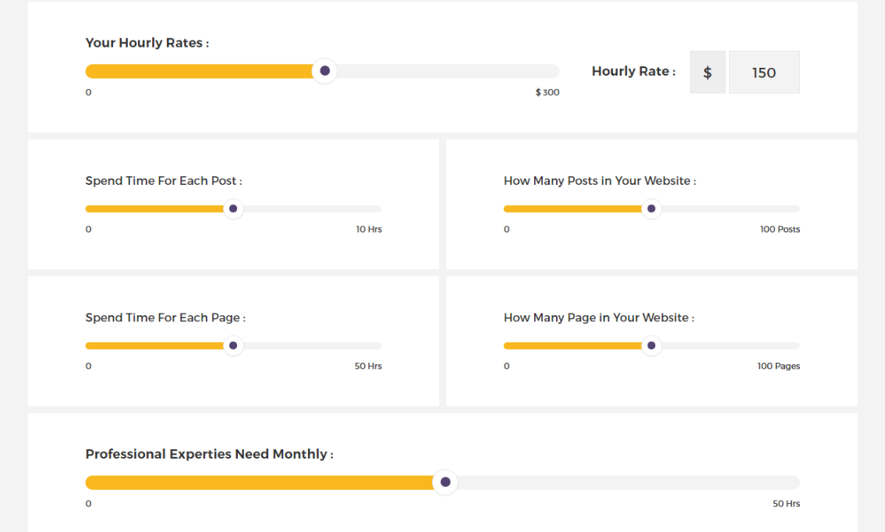Click the $ 300 maximum label
885x532 pixels.
pos(547,92)
